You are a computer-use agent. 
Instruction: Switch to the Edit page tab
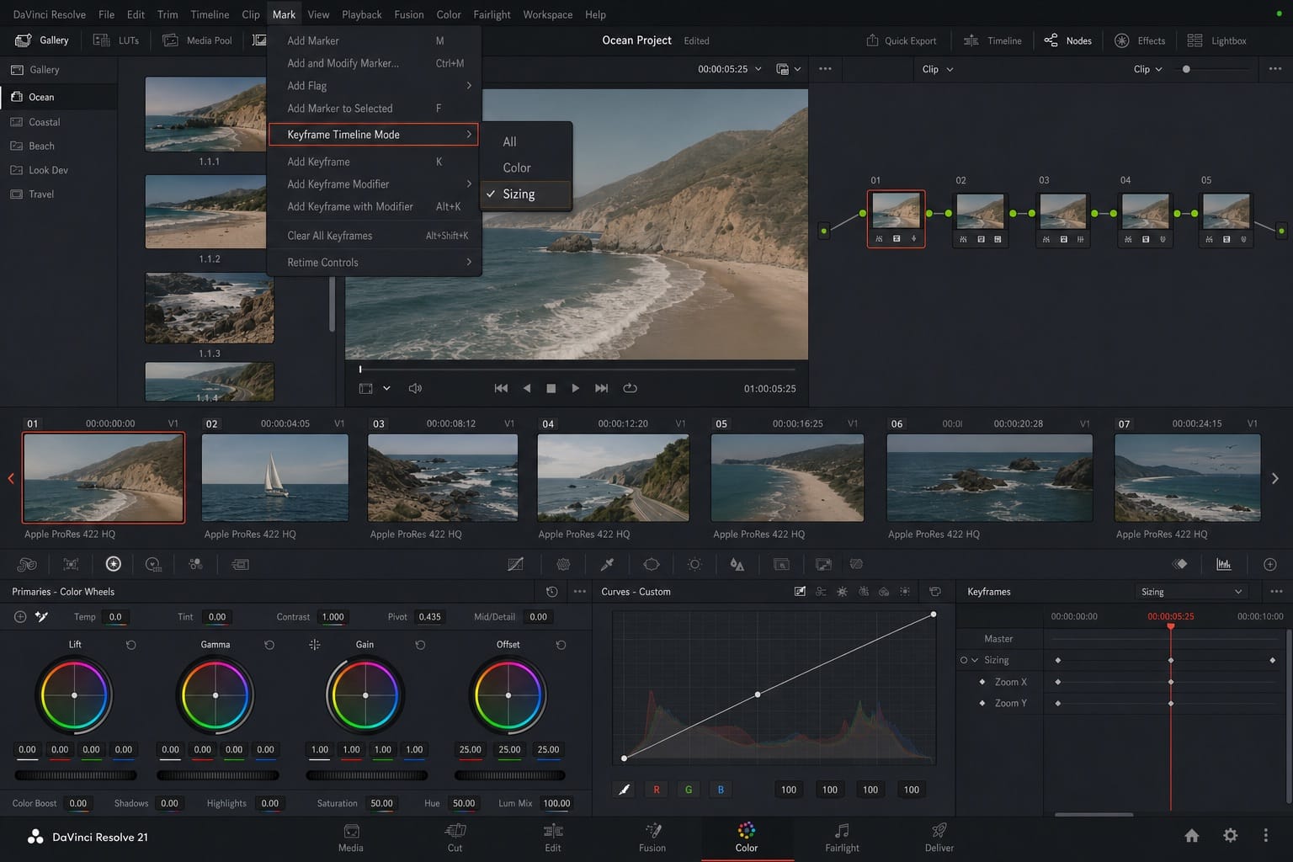[553, 837]
